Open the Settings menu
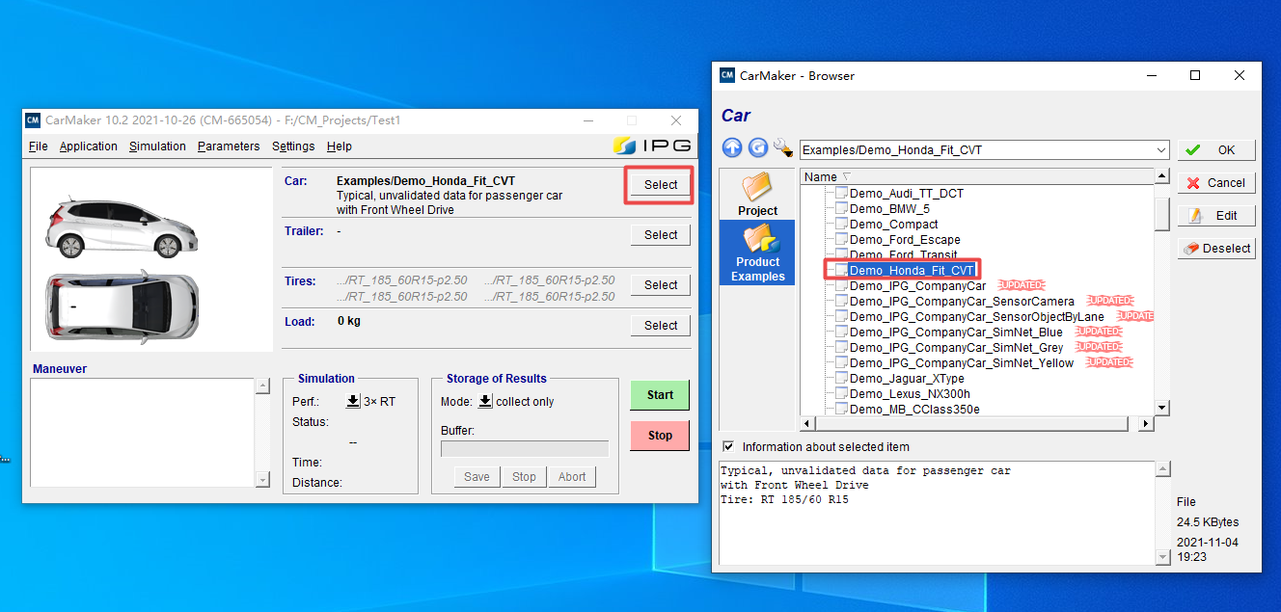1281x612 pixels. 293,146
